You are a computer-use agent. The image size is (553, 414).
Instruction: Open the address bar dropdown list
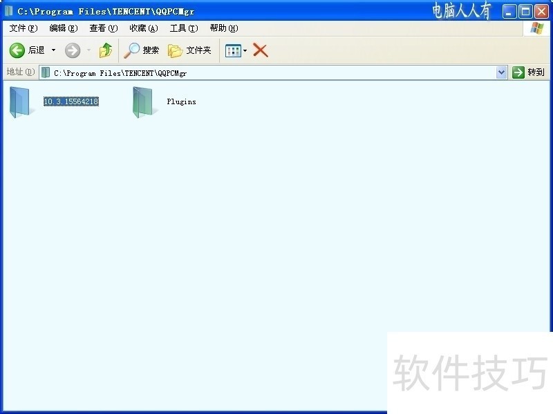coord(502,72)
